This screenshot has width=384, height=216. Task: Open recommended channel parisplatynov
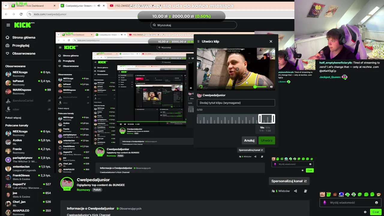28,160
